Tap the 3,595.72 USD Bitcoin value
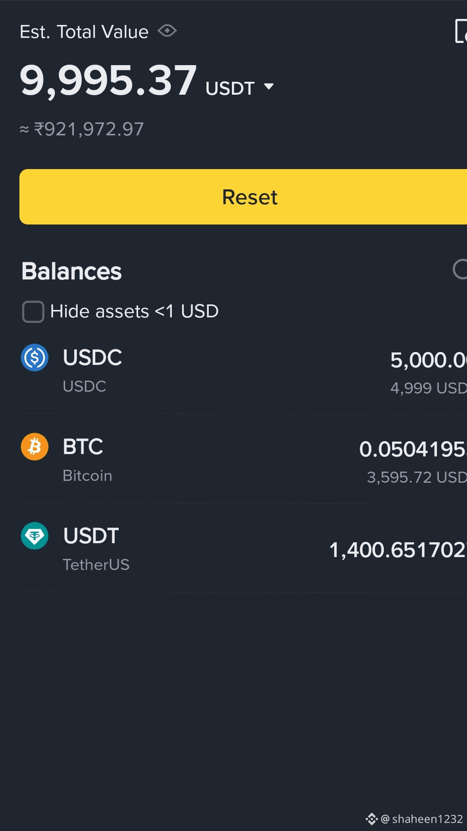 click(417, 477)
